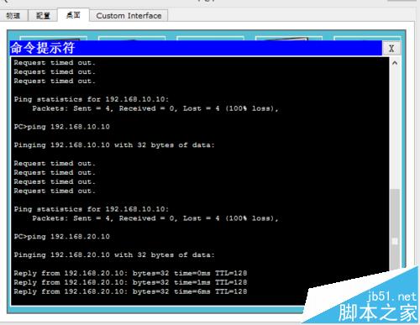
Task: Click the reply line with time=6ms
Action: pos(130,291)
